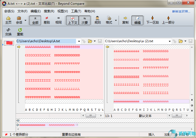This screenshot has height=138, width=196.
Task: Click the left pane horizontal scrollbar thumb
Action: (x=91, y=115)
